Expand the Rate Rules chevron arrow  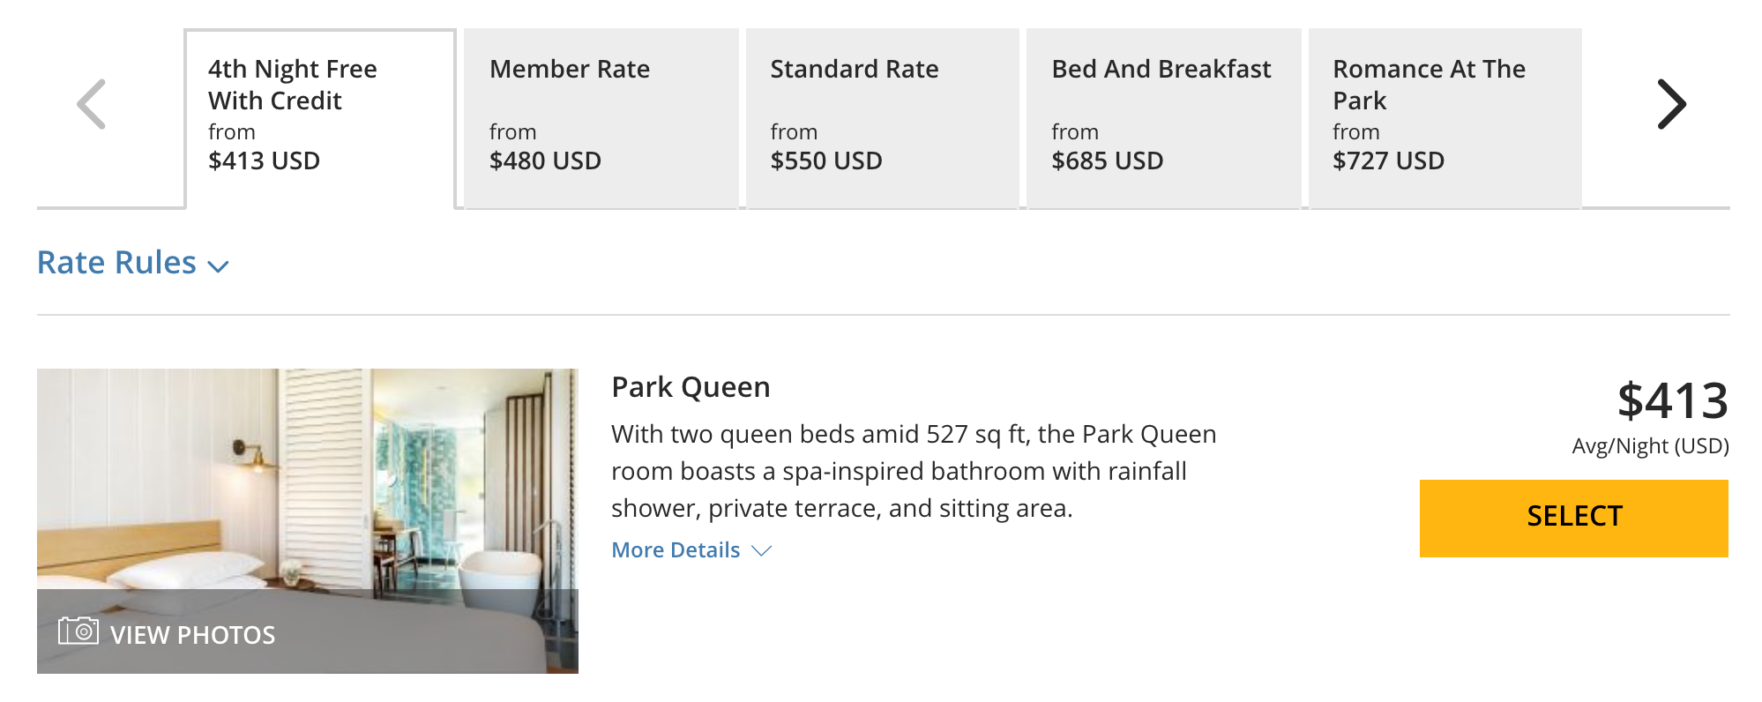[x=218, y=265]
